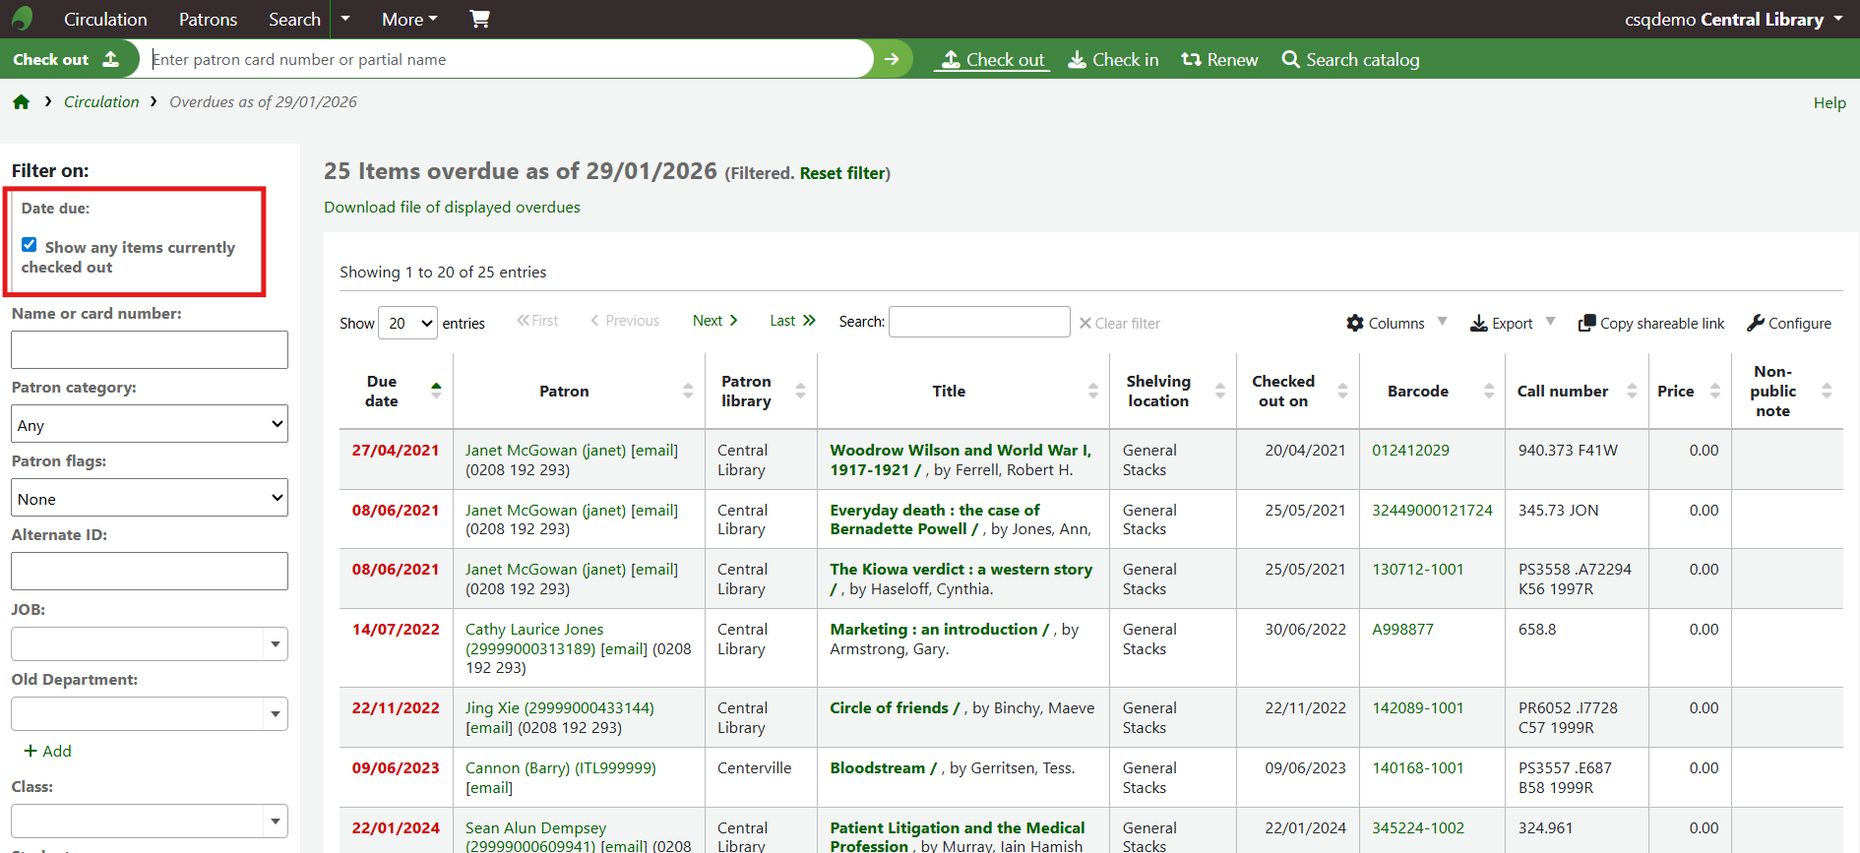Click Copy shareable link icon
This screenshot has width=1860, height=853.
click(x=1586, y=323)
